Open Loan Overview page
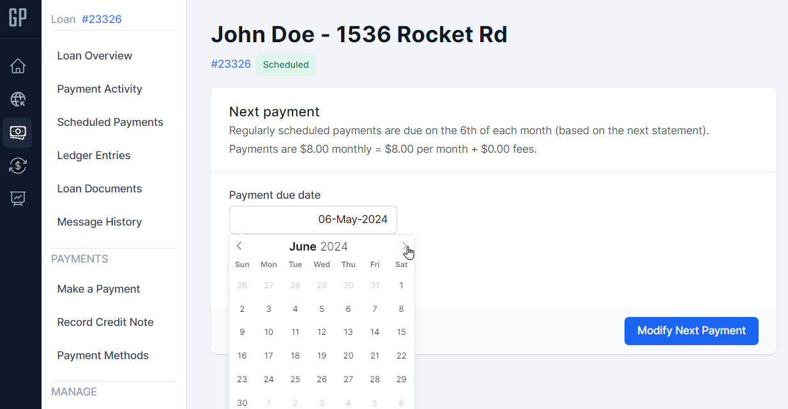Screen dimensions: 788x409 click(95, 56)
